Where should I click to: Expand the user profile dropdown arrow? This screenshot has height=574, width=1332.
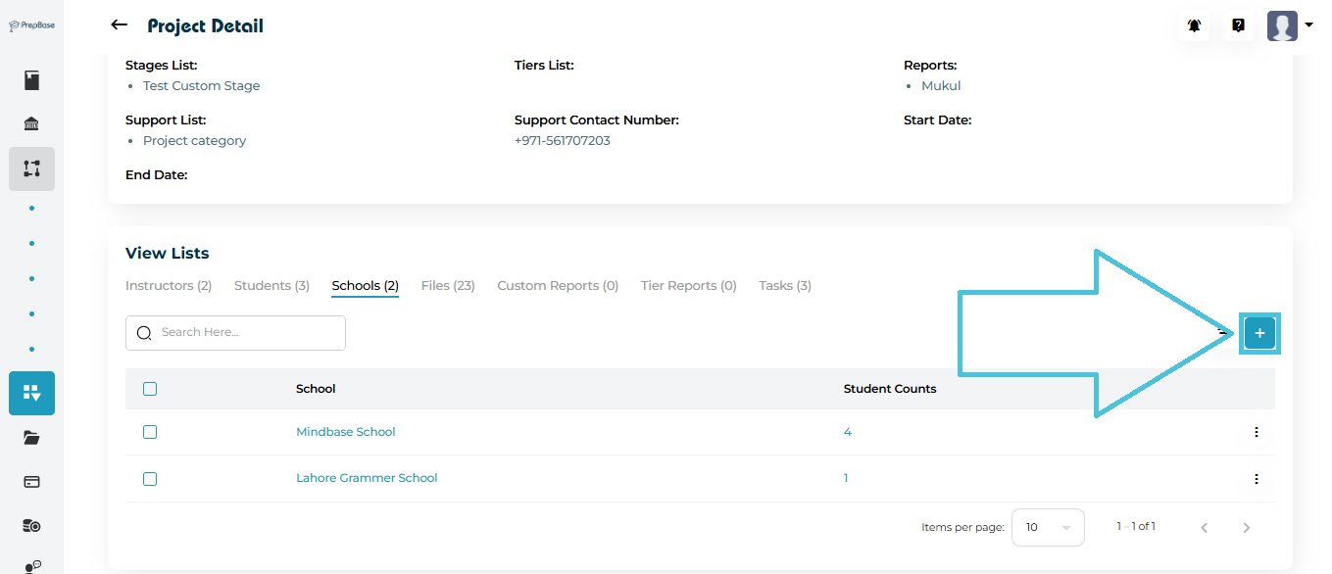[1309, 25]
